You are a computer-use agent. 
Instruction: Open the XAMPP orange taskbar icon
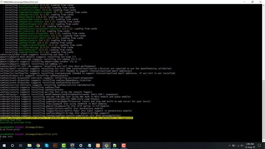click(x=98, y=145)
